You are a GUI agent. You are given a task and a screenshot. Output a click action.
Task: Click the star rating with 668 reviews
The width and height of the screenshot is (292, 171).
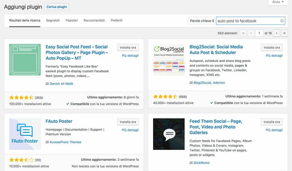(x=165, y=96)
